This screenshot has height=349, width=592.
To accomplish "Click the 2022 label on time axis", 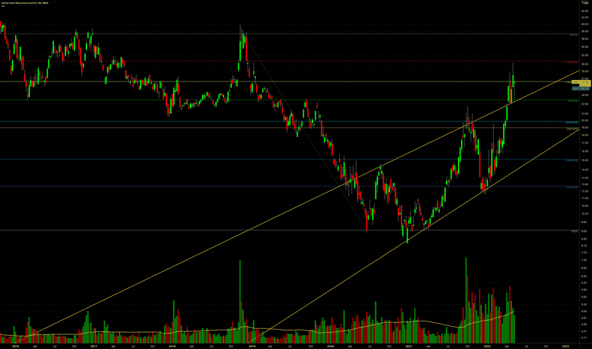I will tap(487, 346).
